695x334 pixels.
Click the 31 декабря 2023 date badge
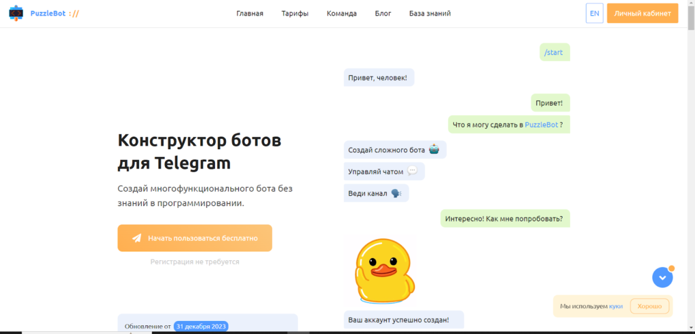coord(201,327)
